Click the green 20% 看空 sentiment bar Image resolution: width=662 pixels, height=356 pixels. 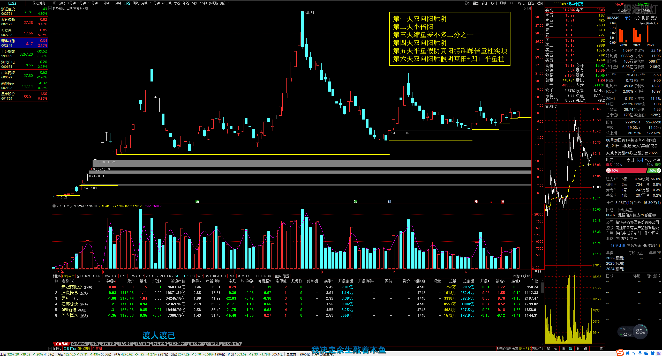point(654,170)
